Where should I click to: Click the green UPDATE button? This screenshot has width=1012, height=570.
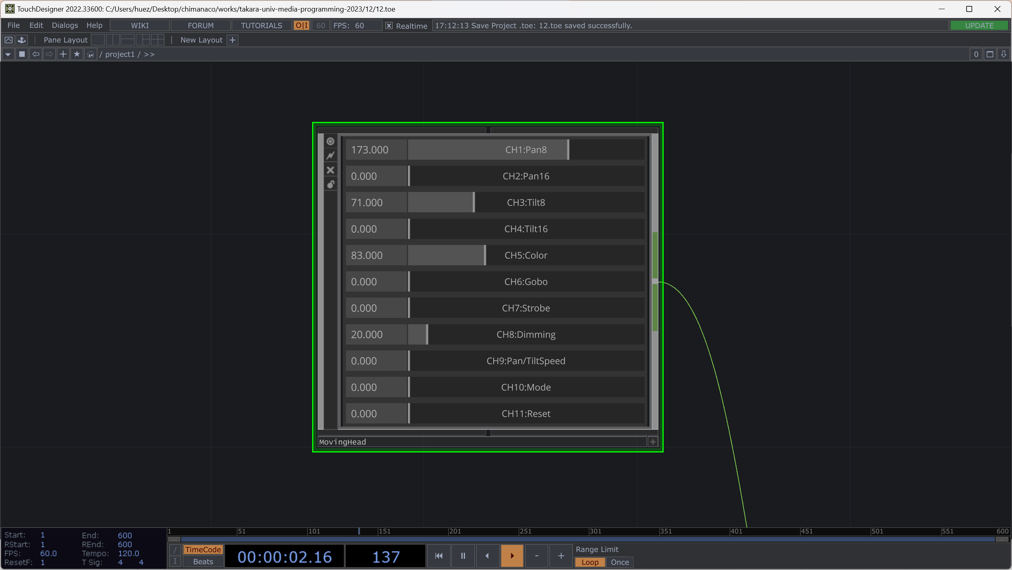click(979, 25)
